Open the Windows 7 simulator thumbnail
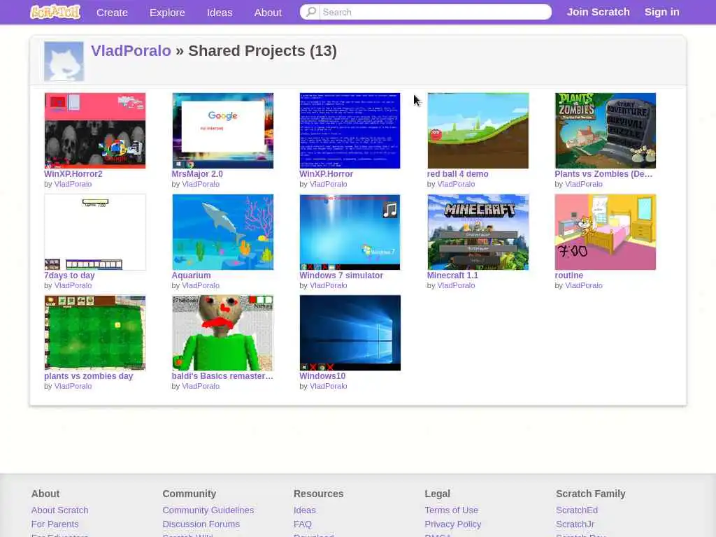Viewport: 716px width, 537px height. [x=350, y=232]
